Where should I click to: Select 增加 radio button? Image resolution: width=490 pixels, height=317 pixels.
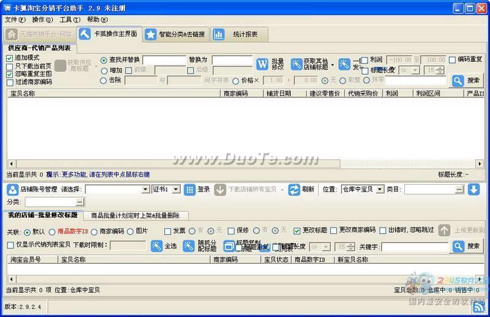pyautogui.click(x=104, y=70)
